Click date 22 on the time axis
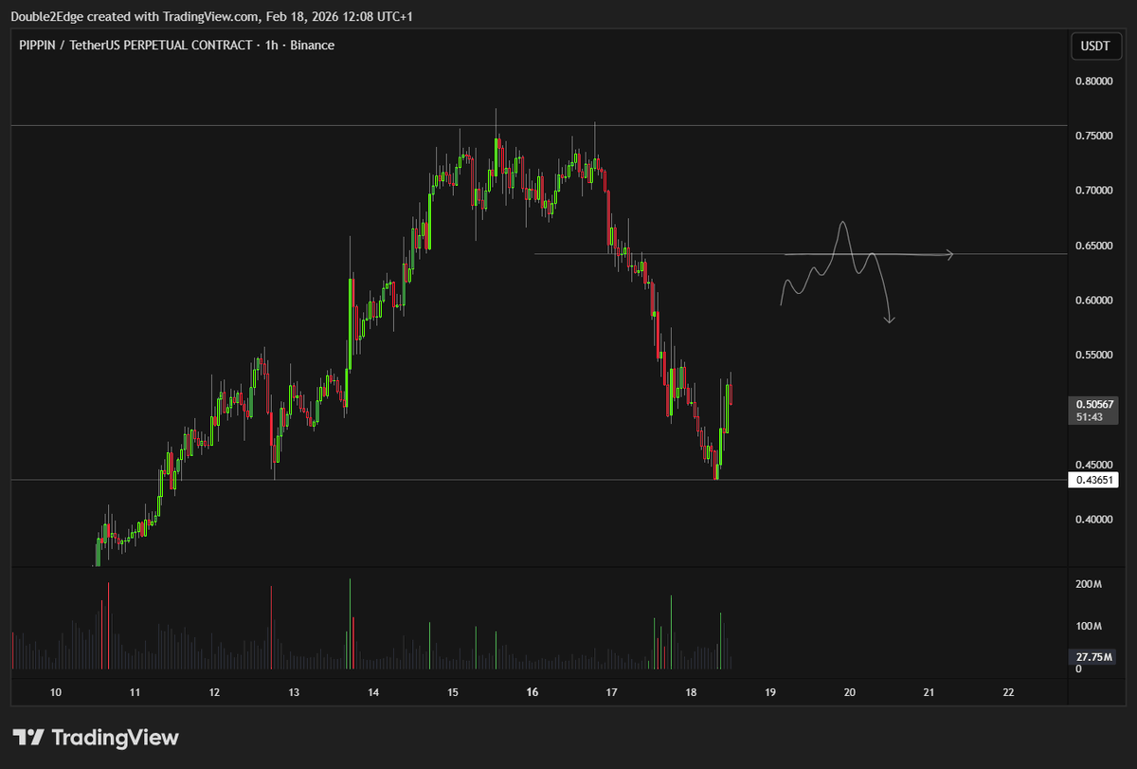Image resolution: width=1137 pixels, height=769 pixels. click(x=1008, y=692)
